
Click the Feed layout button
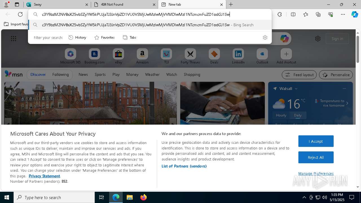tap(299, 75)
